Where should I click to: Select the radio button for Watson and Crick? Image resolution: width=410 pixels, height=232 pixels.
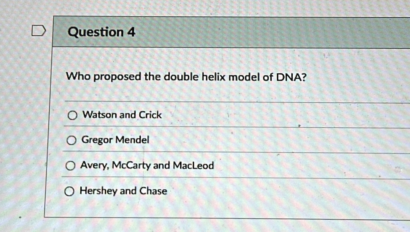pos(71,115)
